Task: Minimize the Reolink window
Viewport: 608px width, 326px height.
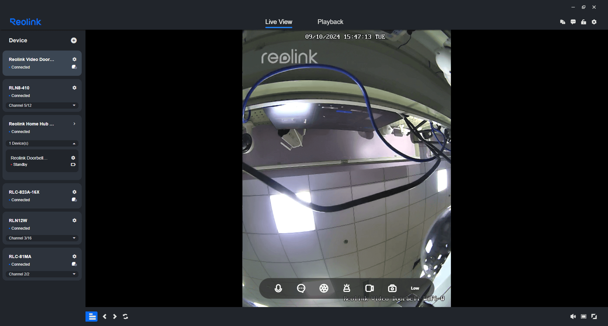Action: (x=573, y=7)
